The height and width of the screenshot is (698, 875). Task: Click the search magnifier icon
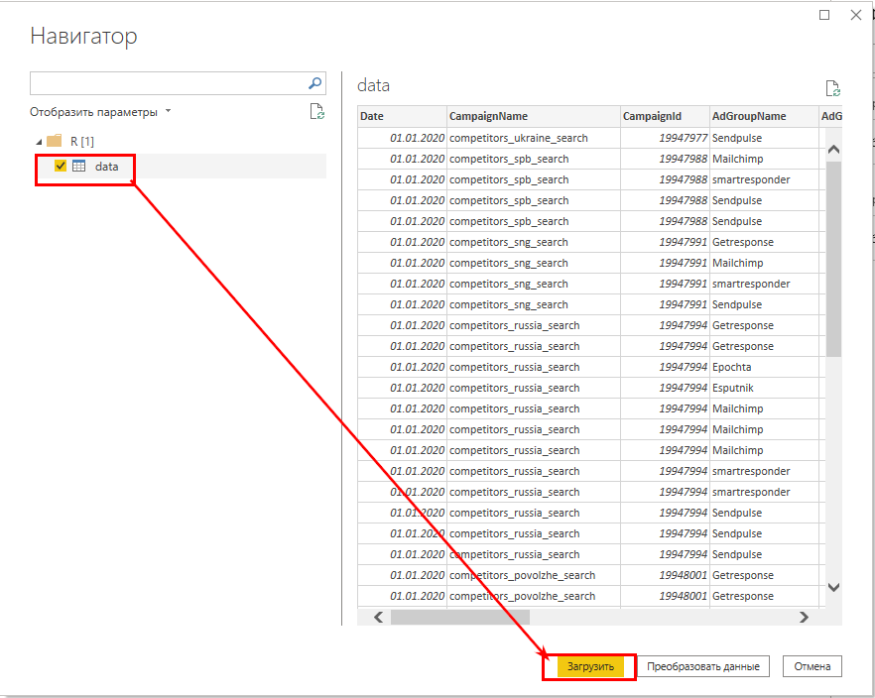[314, 83]
